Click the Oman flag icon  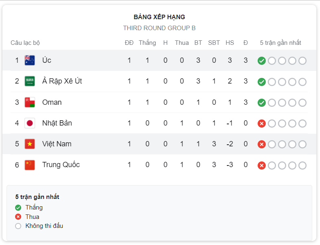point(30,102)
